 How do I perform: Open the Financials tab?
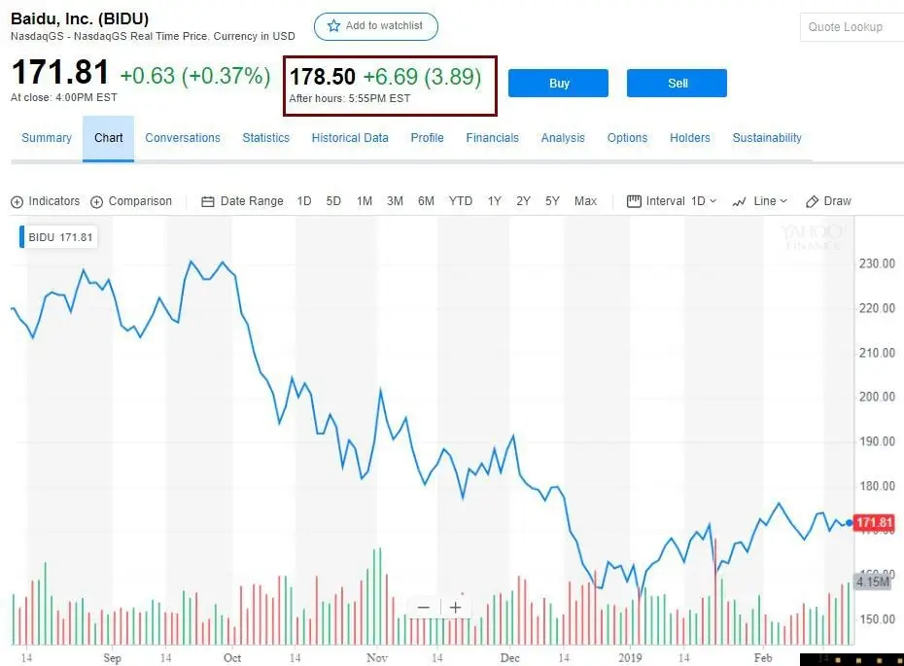pyautogui.click(x=492, y=138)
